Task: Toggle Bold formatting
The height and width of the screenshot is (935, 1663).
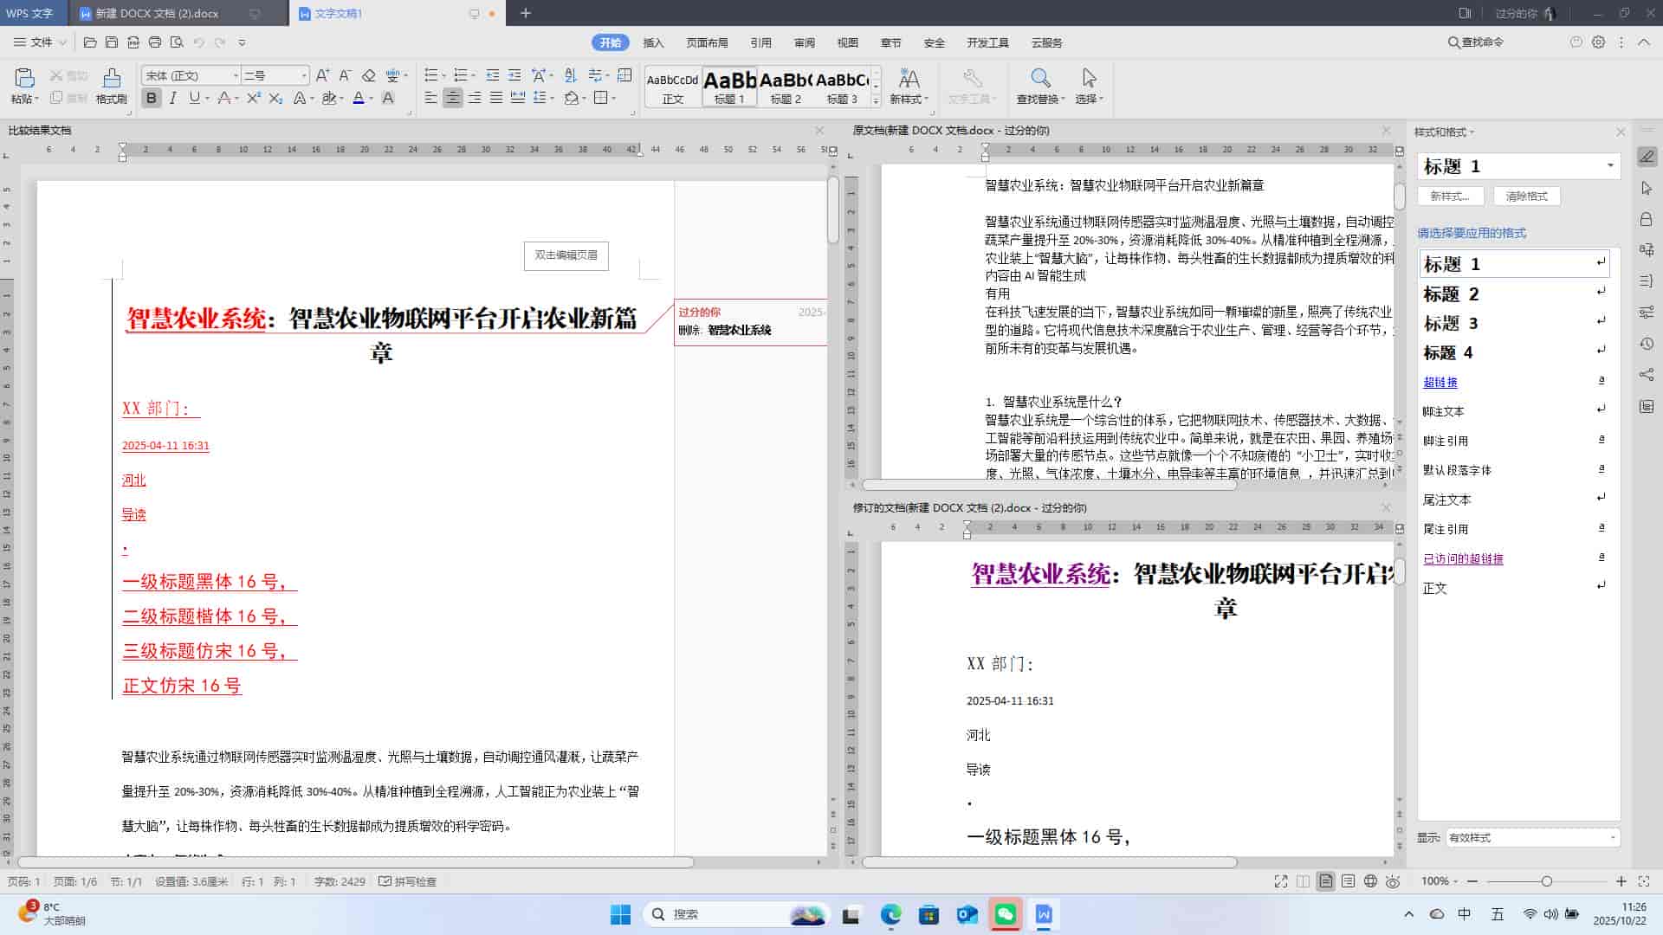Action: click(x=152, y=99)
